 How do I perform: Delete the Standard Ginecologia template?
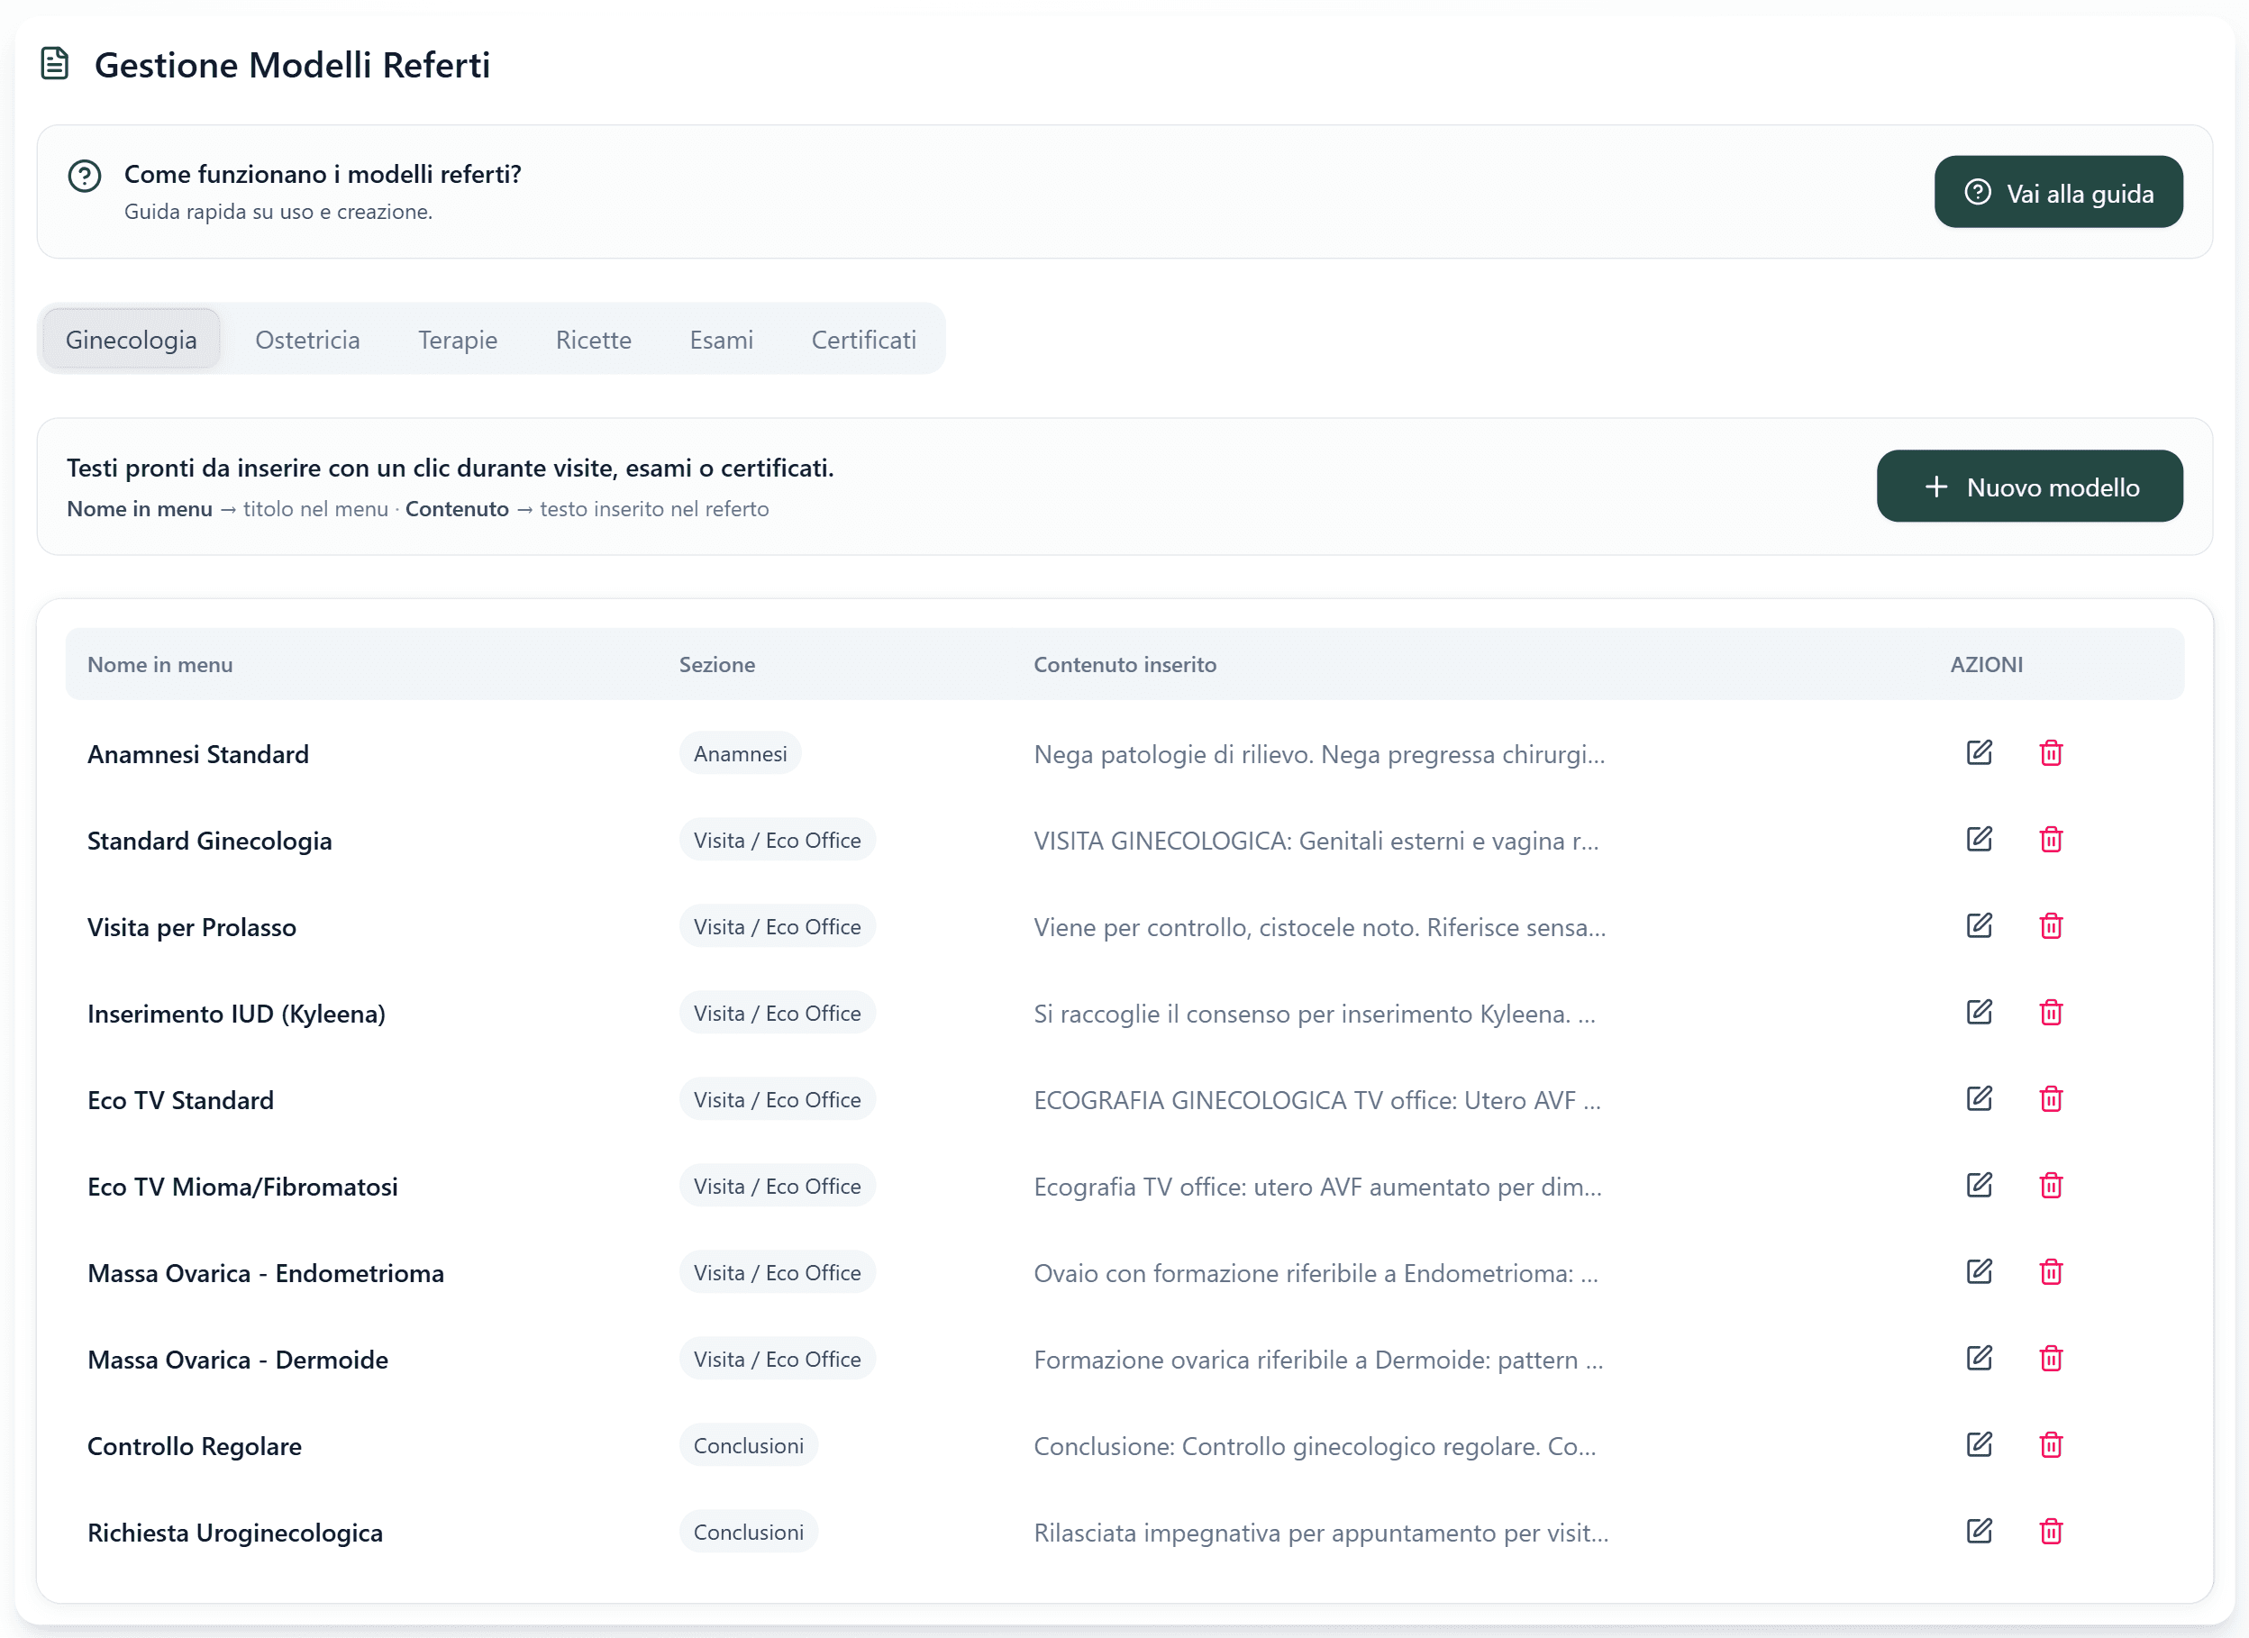click(x=2052, y=840)
